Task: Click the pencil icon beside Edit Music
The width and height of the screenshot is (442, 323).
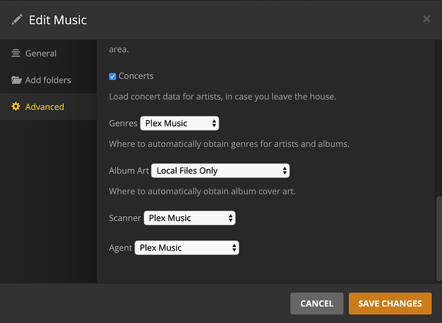Action: [17, 19]
